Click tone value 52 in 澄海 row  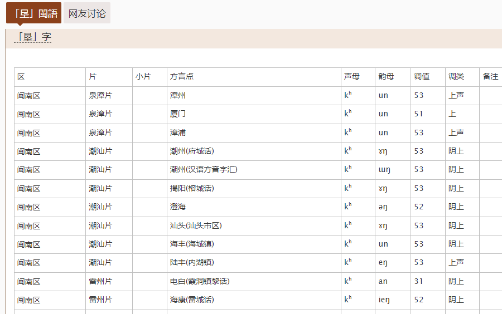tap(418, 207)
